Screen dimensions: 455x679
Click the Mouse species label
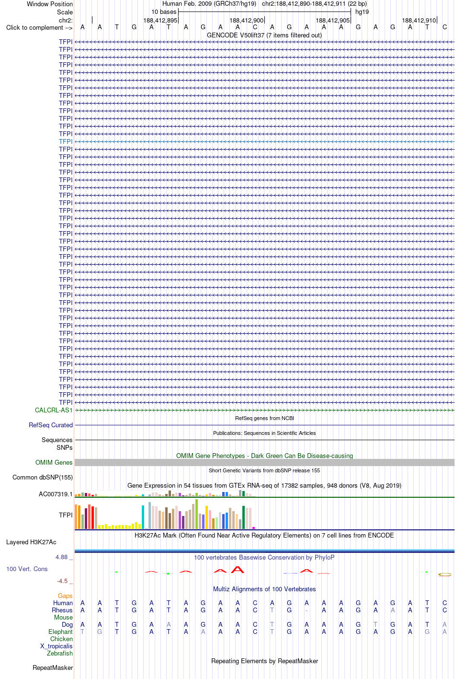[63, 617]
